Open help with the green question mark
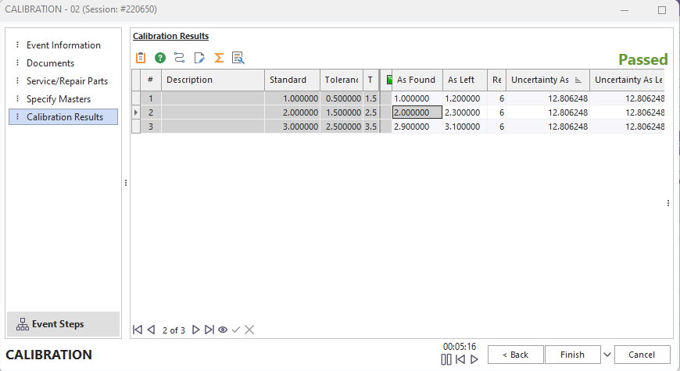Viewport: 680px width, 371px height. (160, 57)
